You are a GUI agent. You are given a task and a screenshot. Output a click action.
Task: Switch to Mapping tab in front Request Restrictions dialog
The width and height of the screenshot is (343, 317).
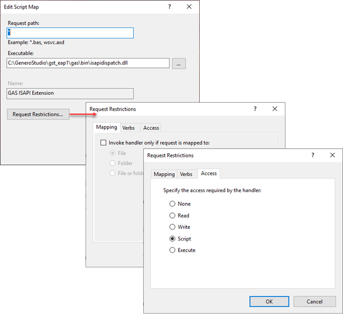(164, 174)
